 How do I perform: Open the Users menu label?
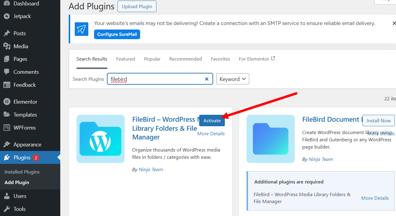coord(20,196)
